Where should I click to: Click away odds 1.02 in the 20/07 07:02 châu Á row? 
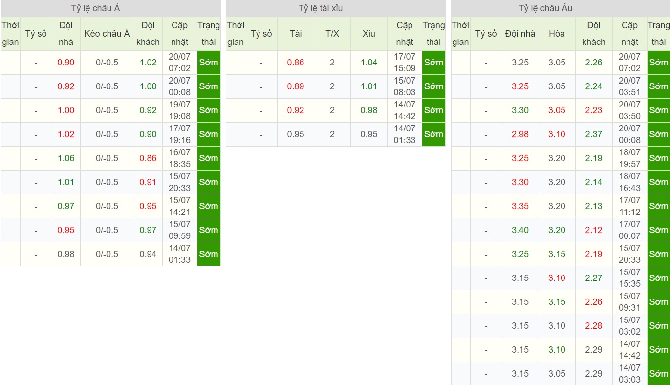click(148, 63)
